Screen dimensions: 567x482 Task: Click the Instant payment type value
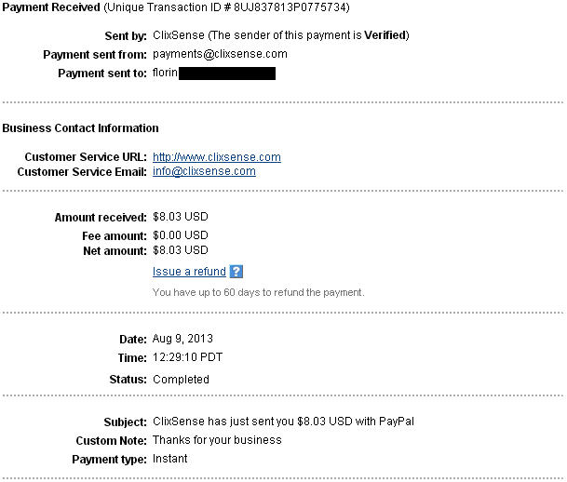tap(169, 459)
